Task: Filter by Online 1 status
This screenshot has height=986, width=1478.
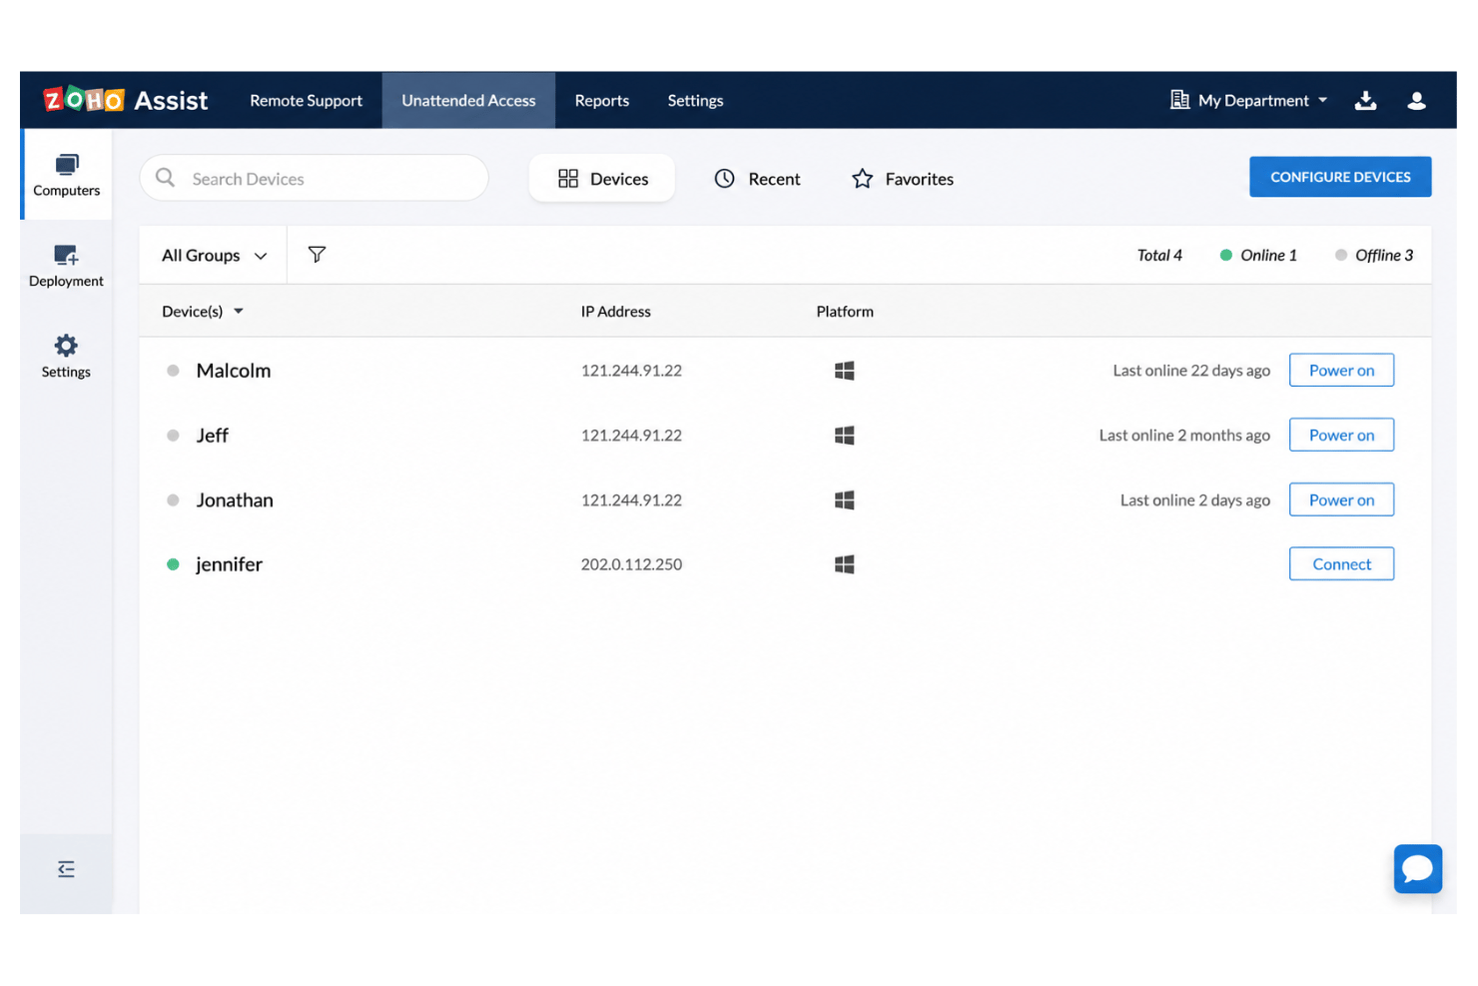Action: [1258, 256]
